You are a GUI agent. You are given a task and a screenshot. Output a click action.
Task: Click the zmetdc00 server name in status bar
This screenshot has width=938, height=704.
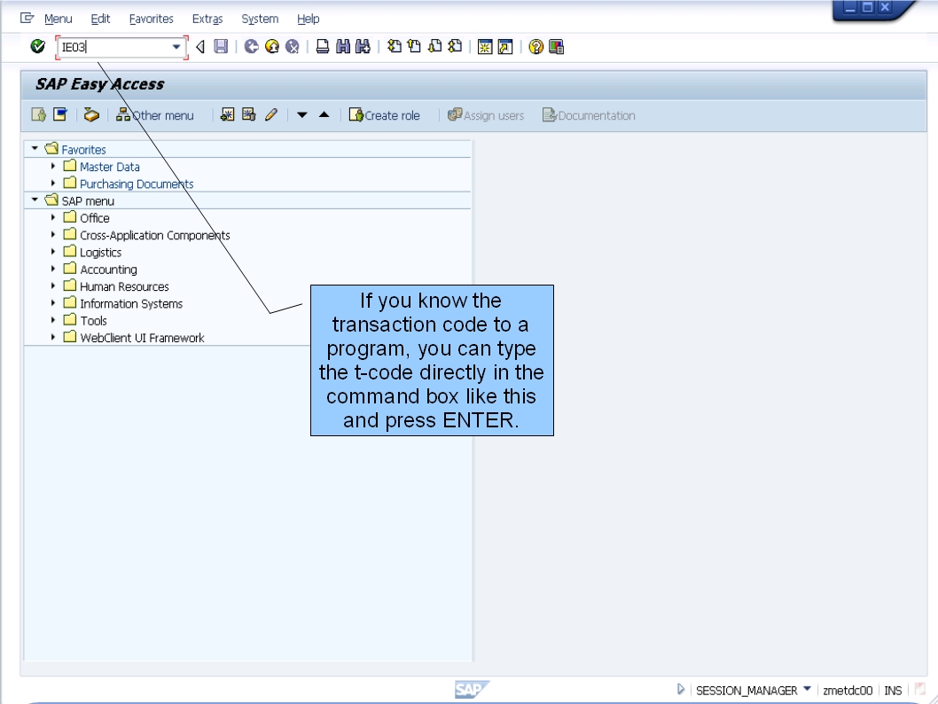tap(848, 690)
